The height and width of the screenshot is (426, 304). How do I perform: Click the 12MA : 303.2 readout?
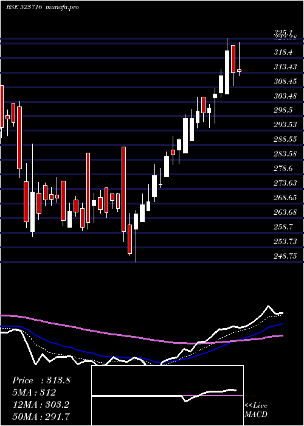coord(41,405)
